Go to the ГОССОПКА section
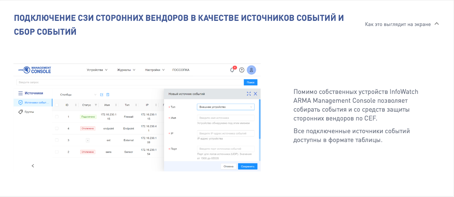The image size is (454, 197). (181, 70)
